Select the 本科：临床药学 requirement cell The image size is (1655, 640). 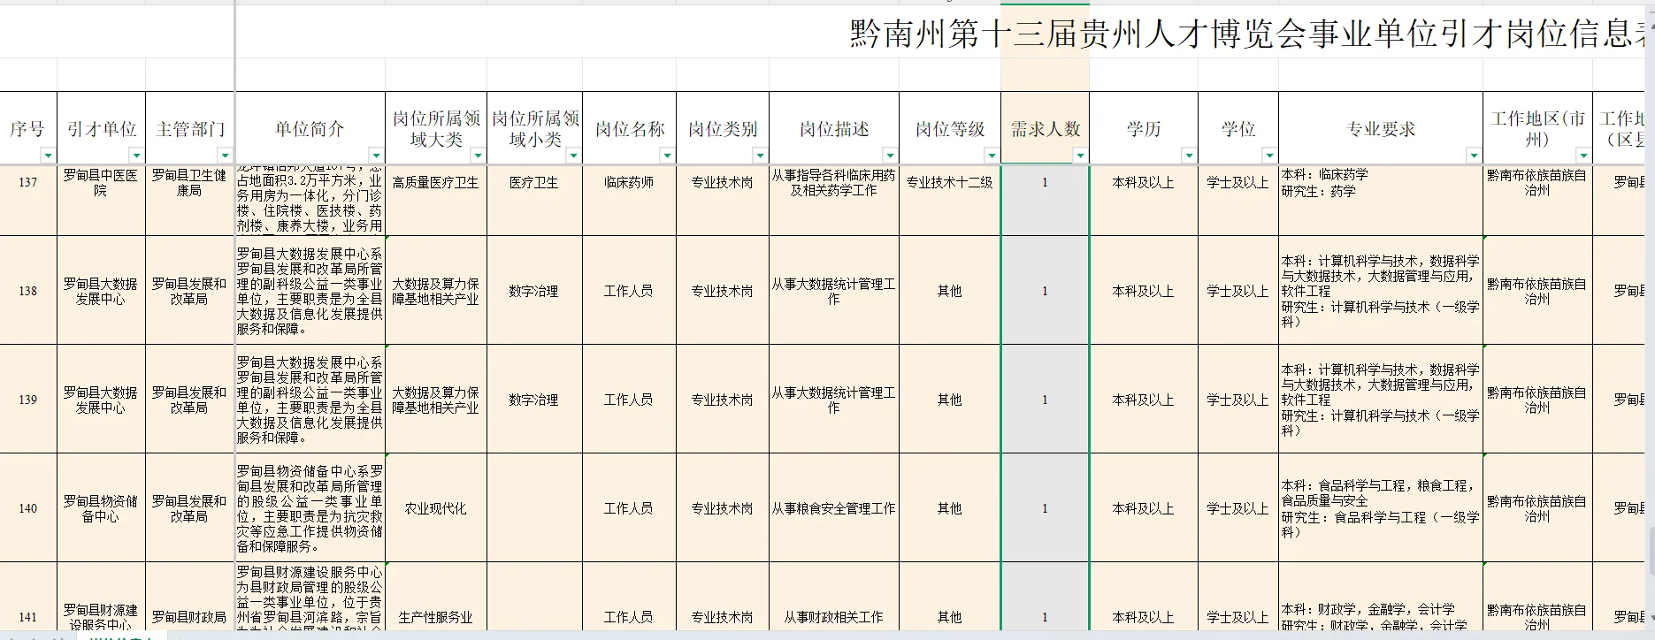tap(1381, 200)
